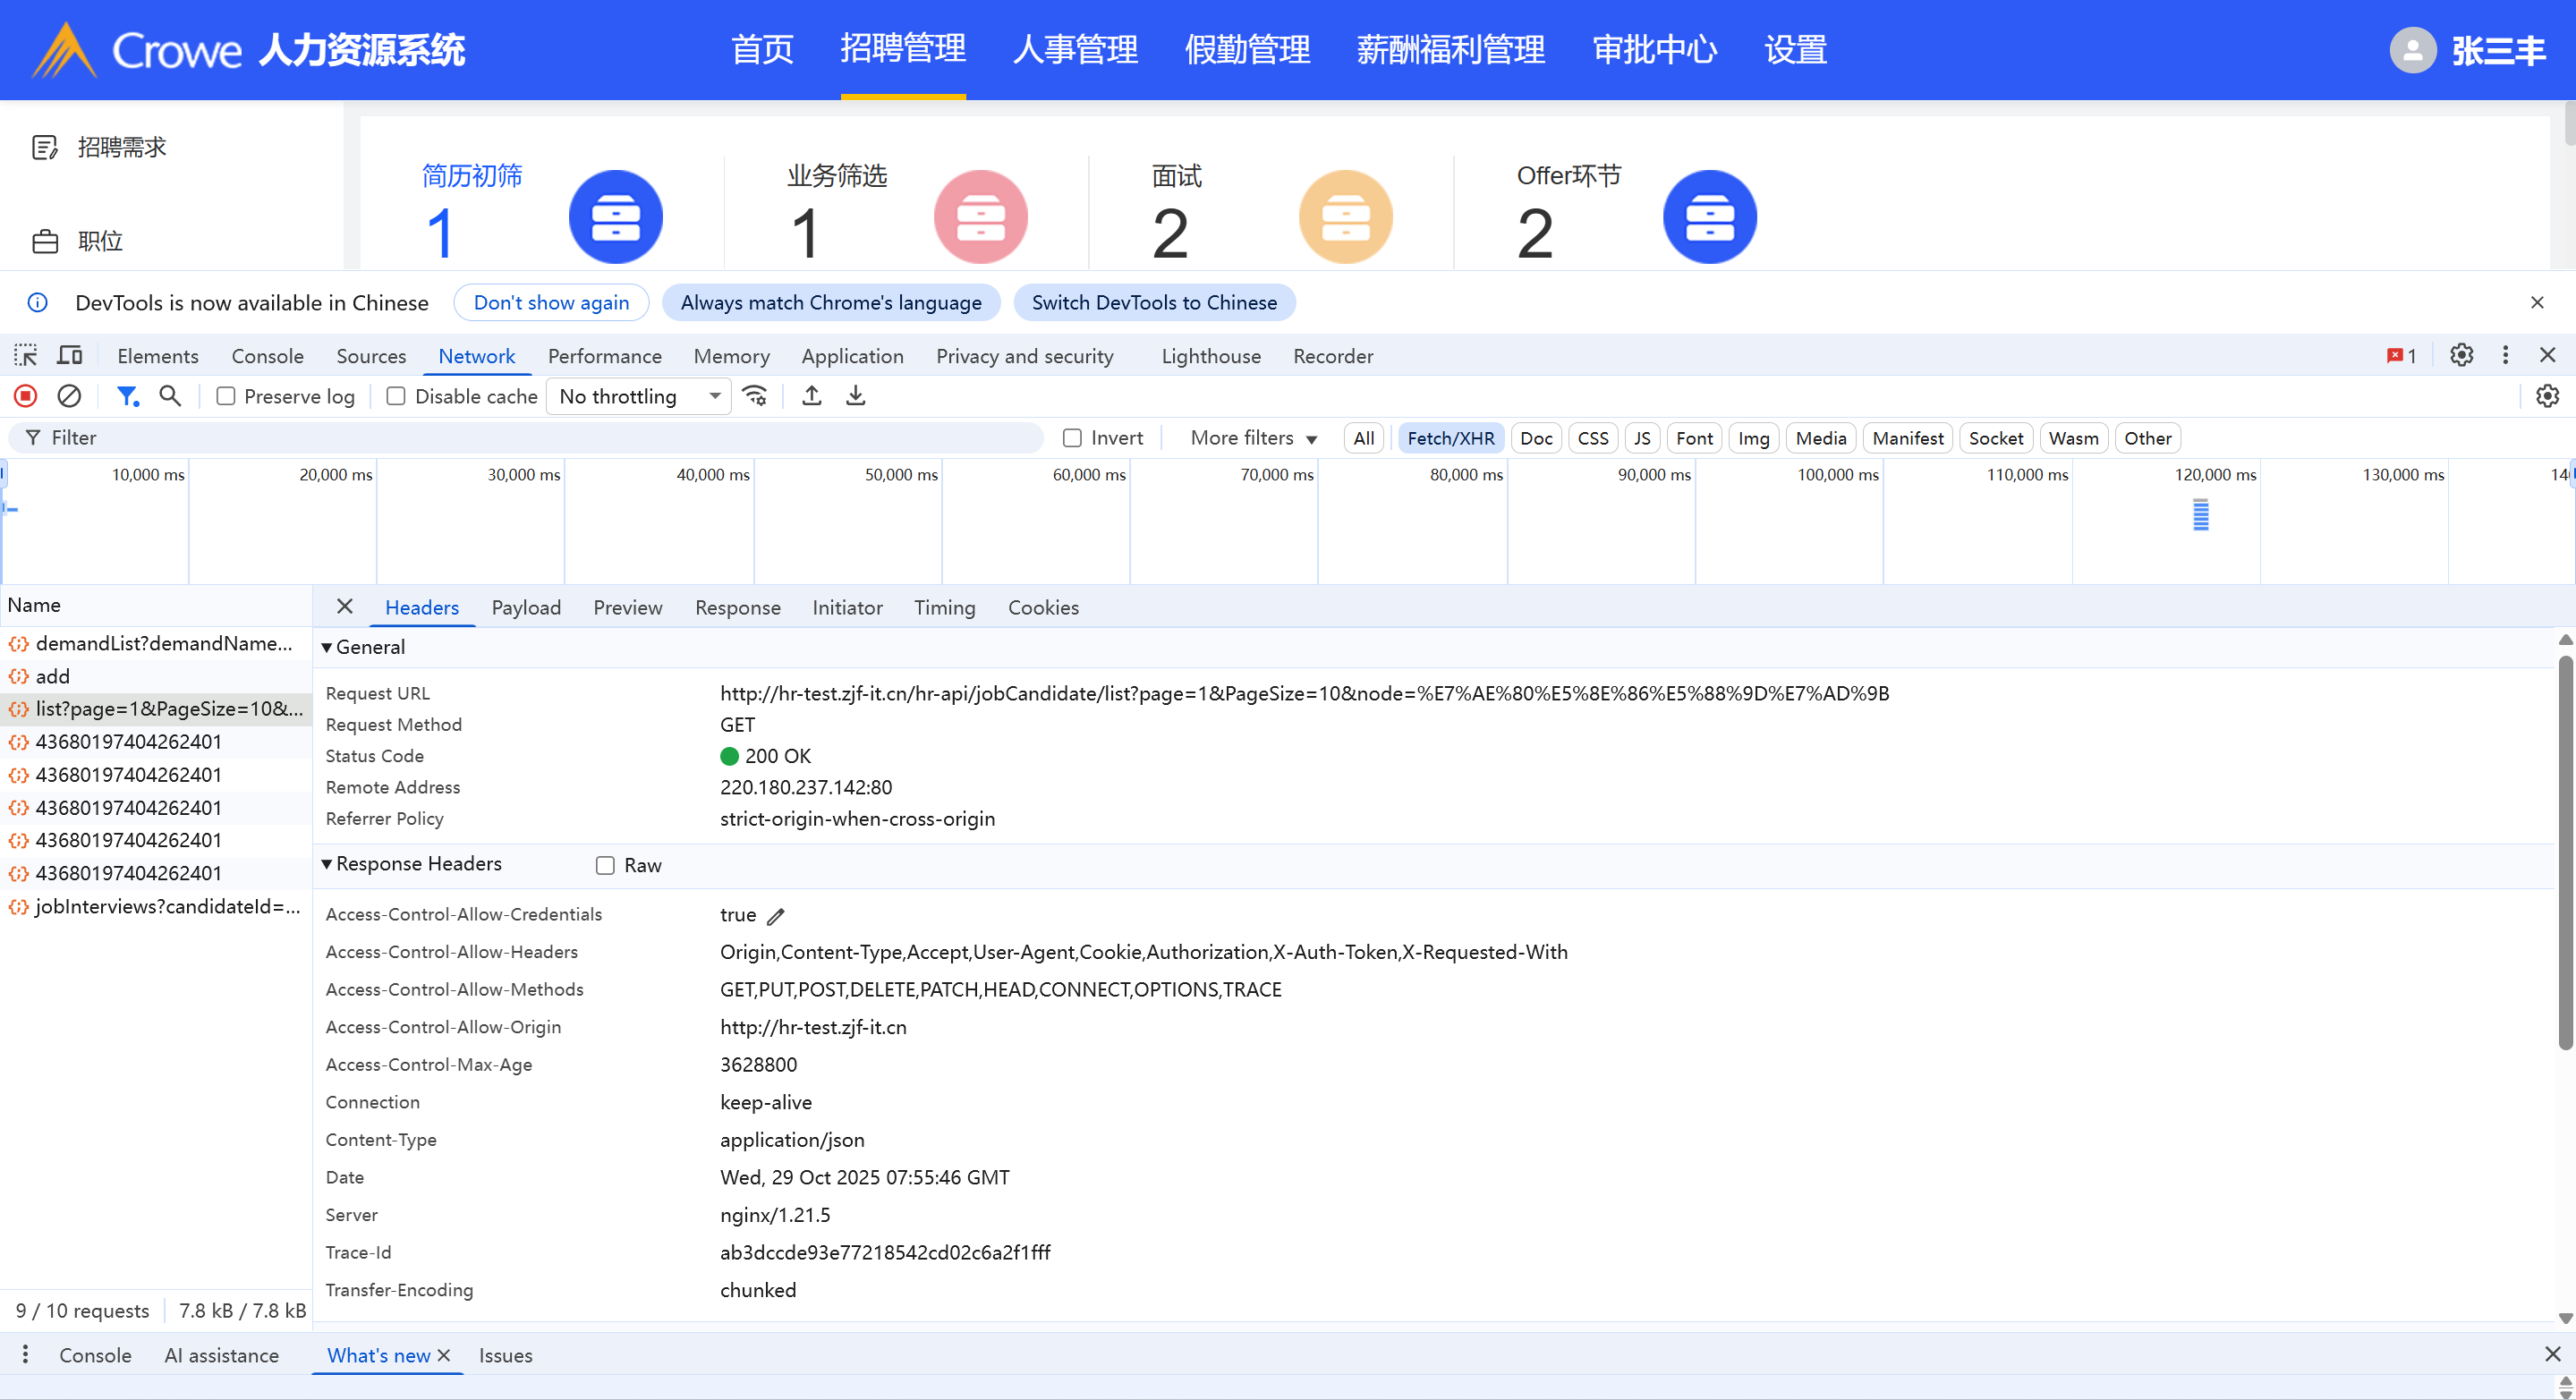2576x1400 pixels.
Task: Open the Console panel tab
Action: (x=267, y=356)
